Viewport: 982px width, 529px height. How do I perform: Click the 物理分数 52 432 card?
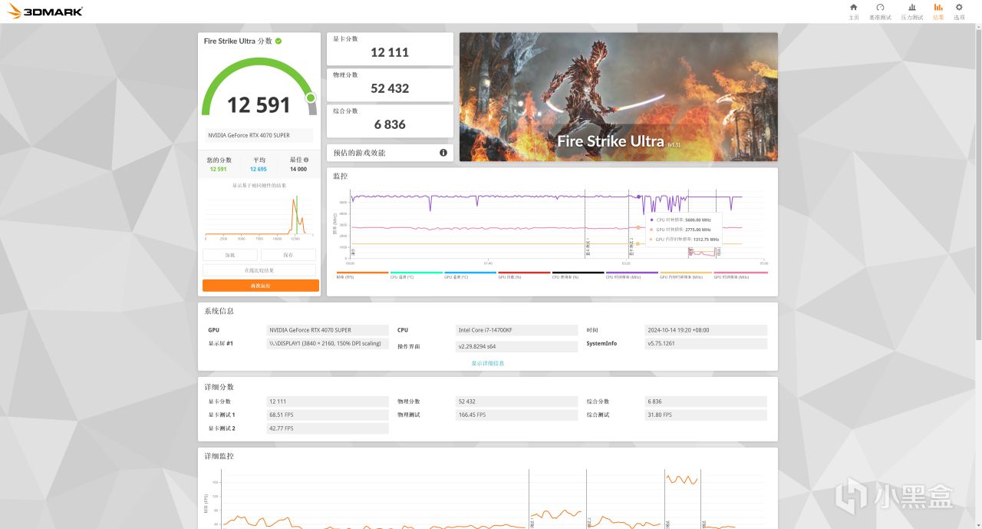[x=390, y=84]
